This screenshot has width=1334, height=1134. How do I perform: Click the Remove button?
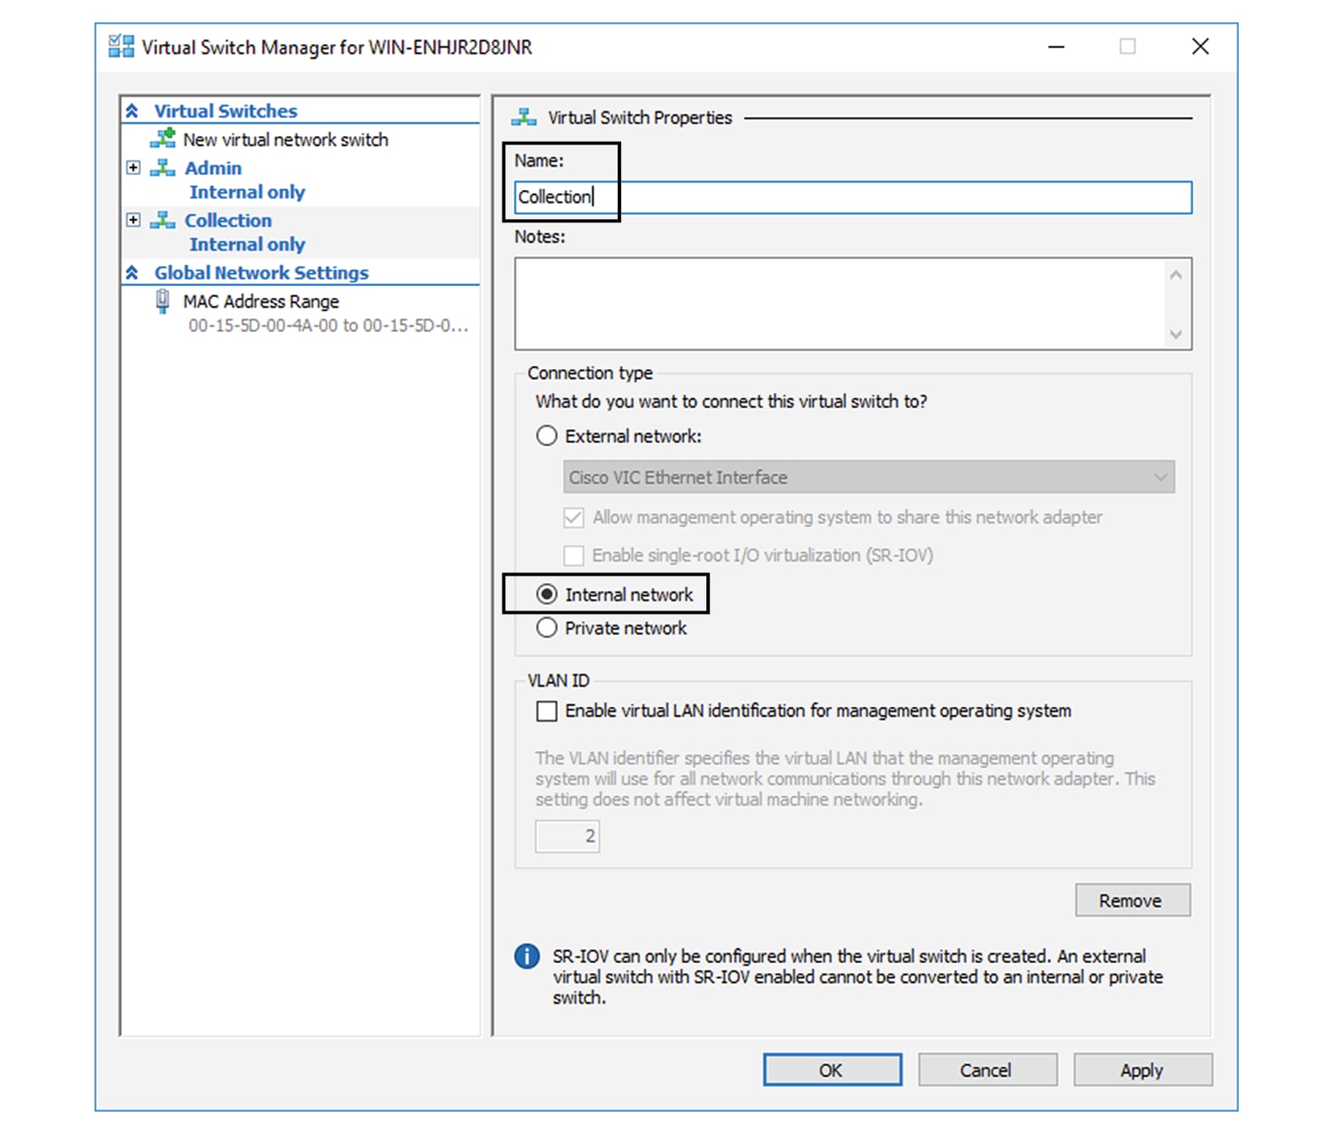pos(1132,900)
